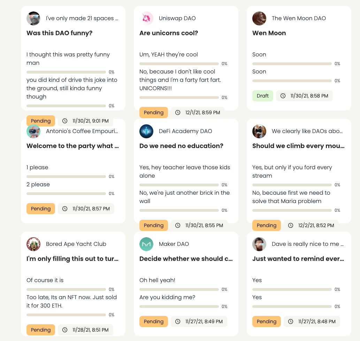Click the Maker DAO logo icon
Image resolution: width=360 pixels, height=341 pixels.
pyautogui.click(x=146, y=244)
